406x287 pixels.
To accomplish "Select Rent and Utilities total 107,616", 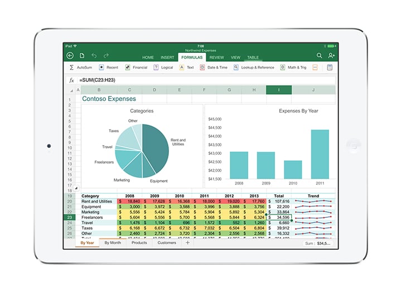I will [x=279, y=201].
